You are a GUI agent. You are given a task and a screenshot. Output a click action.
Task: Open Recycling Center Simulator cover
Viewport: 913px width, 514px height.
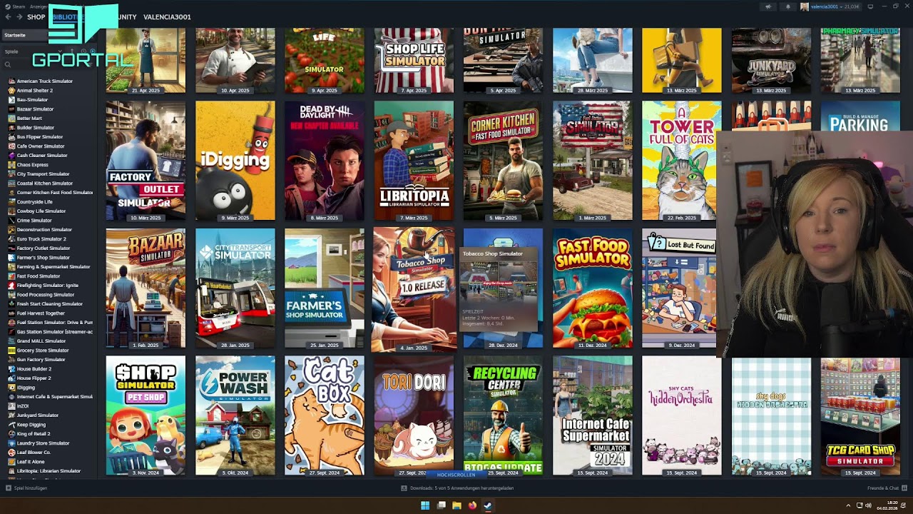point(503,416)
